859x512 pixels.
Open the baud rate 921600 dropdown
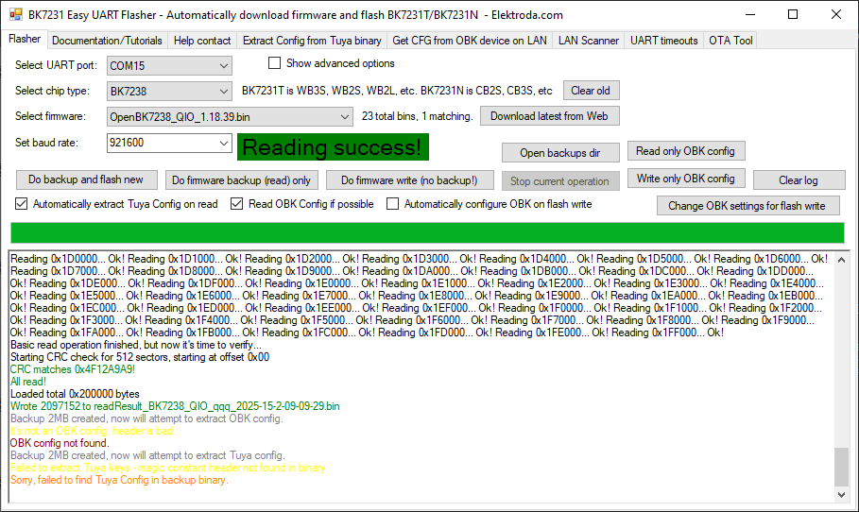pyautogui.click(x=224, y=143)
